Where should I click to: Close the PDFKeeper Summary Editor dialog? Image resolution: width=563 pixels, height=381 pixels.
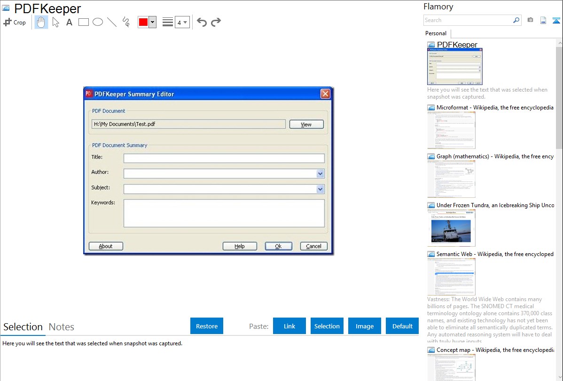coord(325,94)
